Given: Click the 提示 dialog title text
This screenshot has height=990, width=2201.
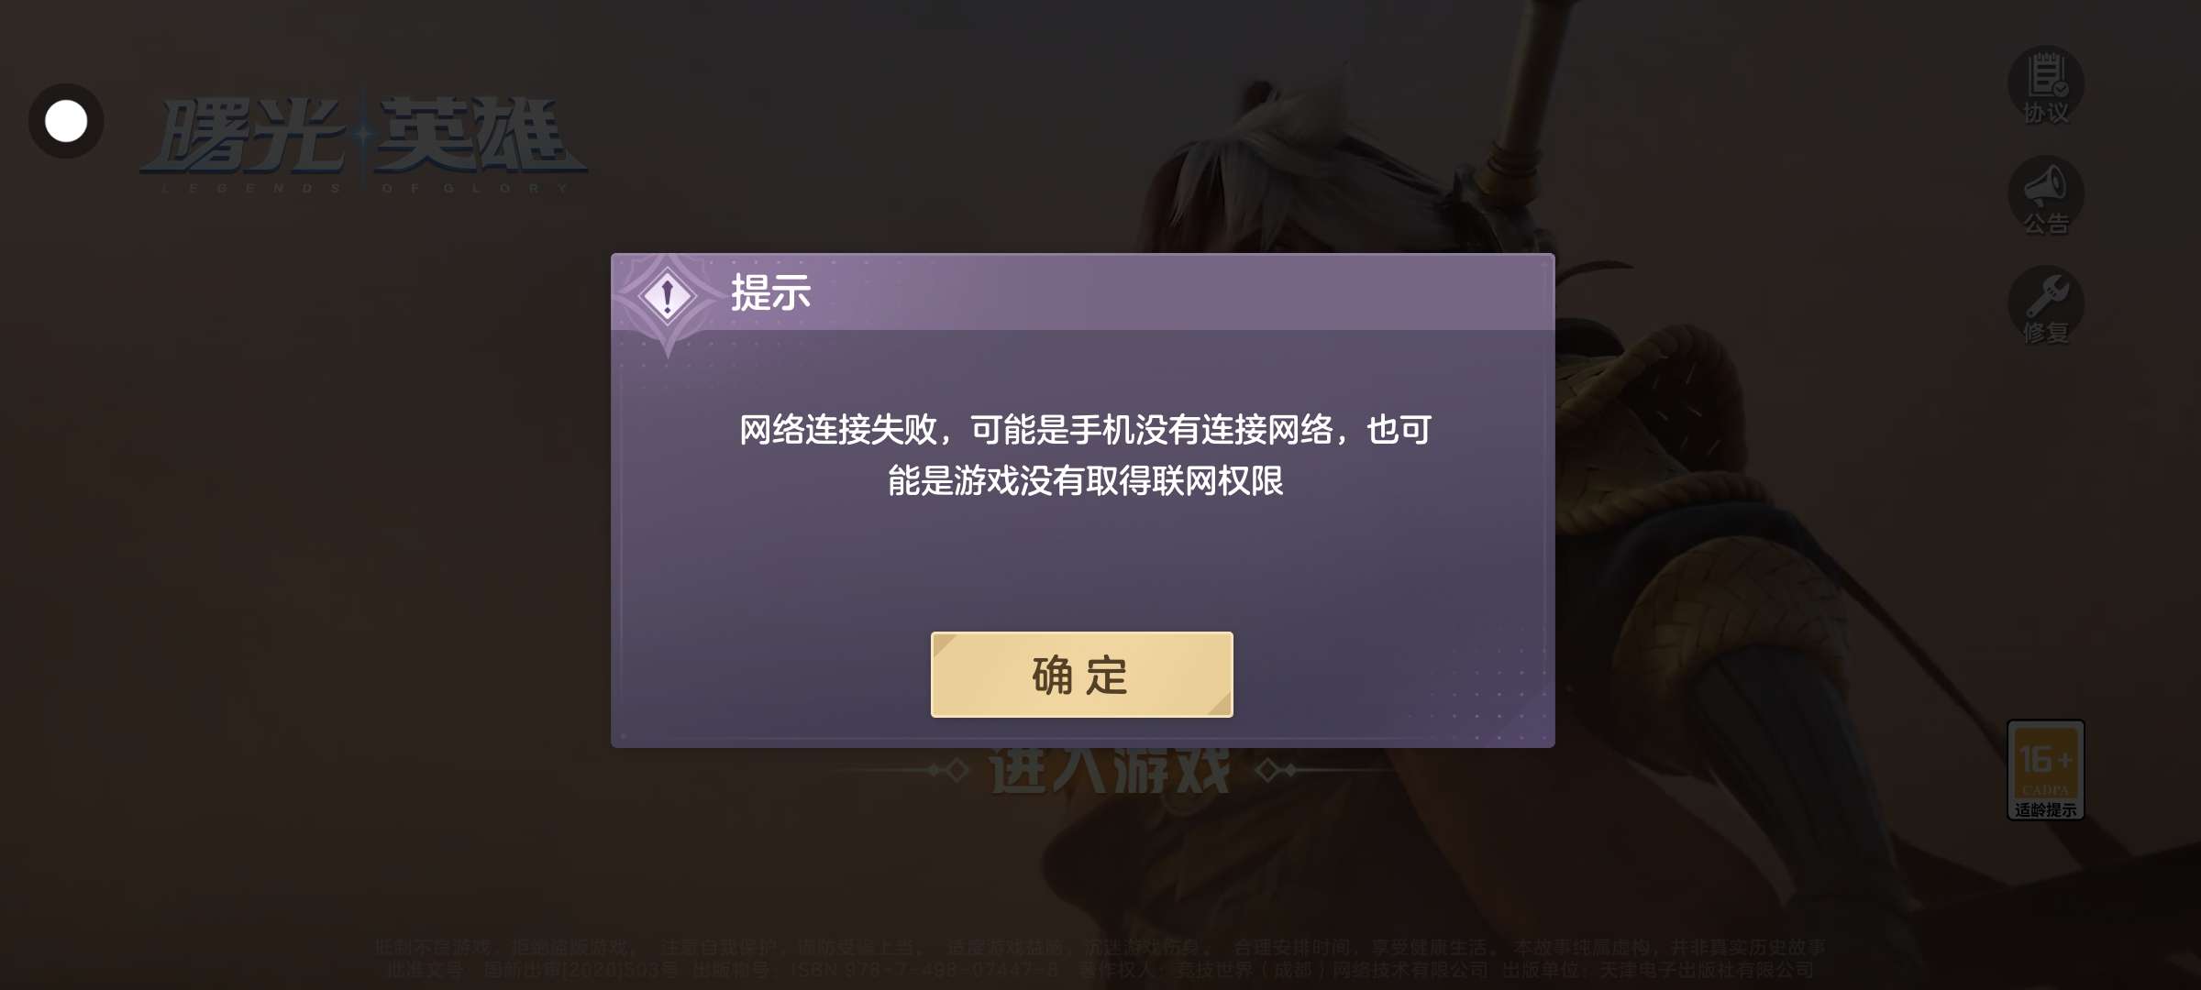Looking at the screenshot, I should click(770, 293).
